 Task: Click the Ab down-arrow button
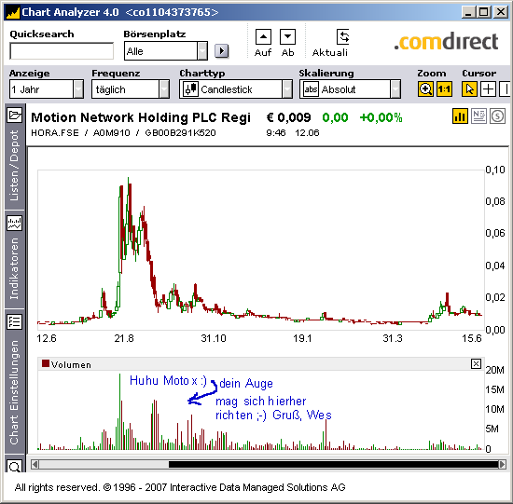click(x=287, y=36)
